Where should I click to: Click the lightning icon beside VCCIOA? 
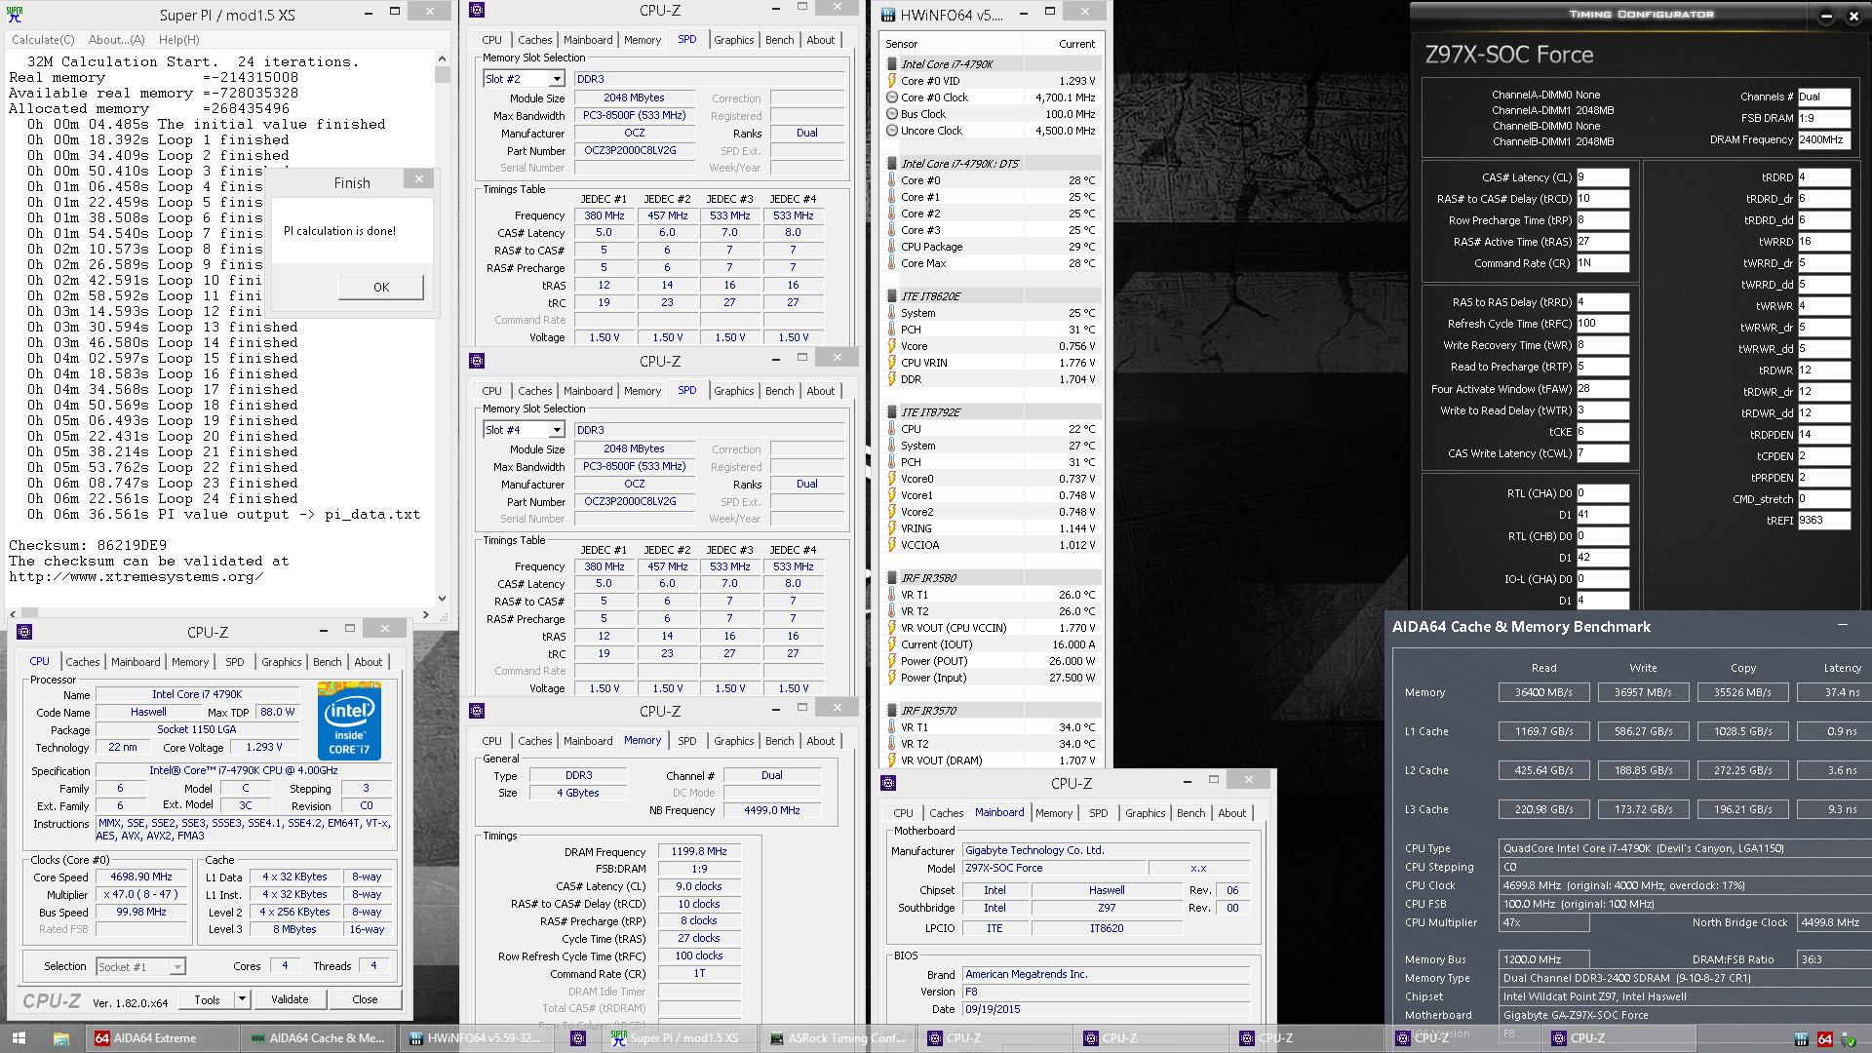(x=891, y=545)
